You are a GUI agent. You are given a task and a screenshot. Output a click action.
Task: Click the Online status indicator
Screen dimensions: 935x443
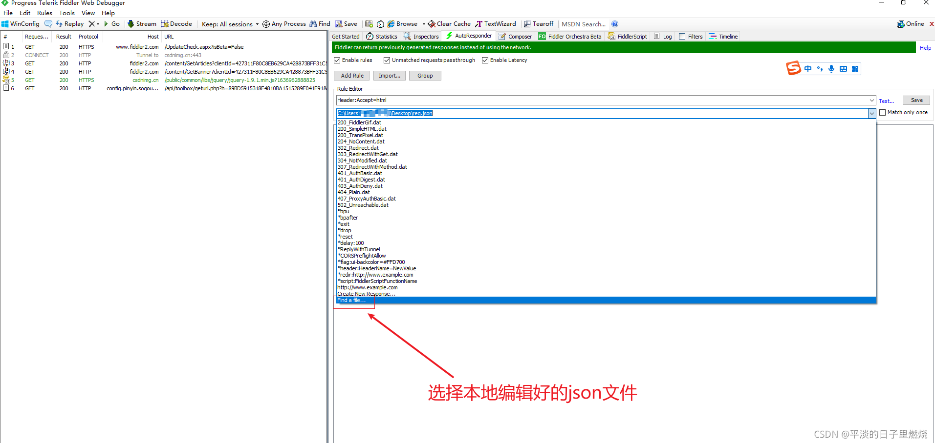coord(910,24)
